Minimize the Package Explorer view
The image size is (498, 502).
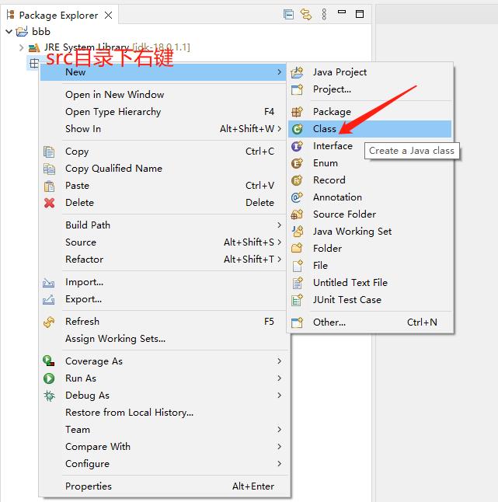pyautogui.click(x=342, y=12)
